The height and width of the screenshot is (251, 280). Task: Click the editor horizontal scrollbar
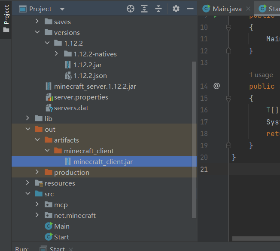point(256,239)
